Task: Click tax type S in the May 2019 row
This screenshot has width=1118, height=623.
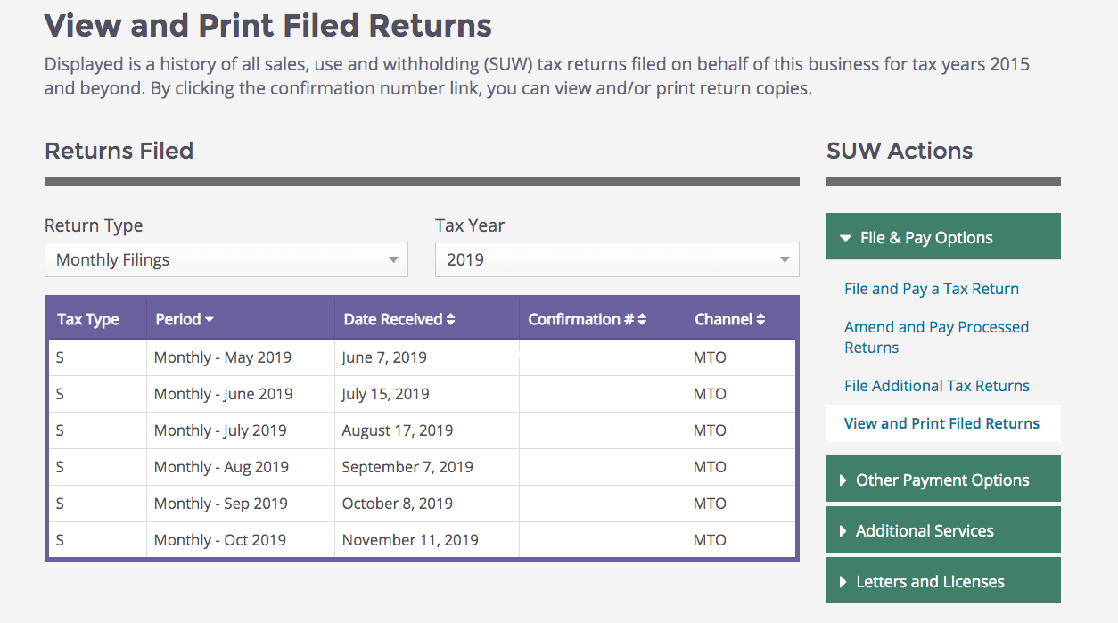Action: (97, 357)
